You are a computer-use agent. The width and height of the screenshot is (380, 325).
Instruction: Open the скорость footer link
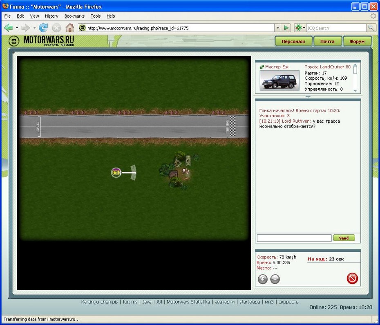point(288,302)
